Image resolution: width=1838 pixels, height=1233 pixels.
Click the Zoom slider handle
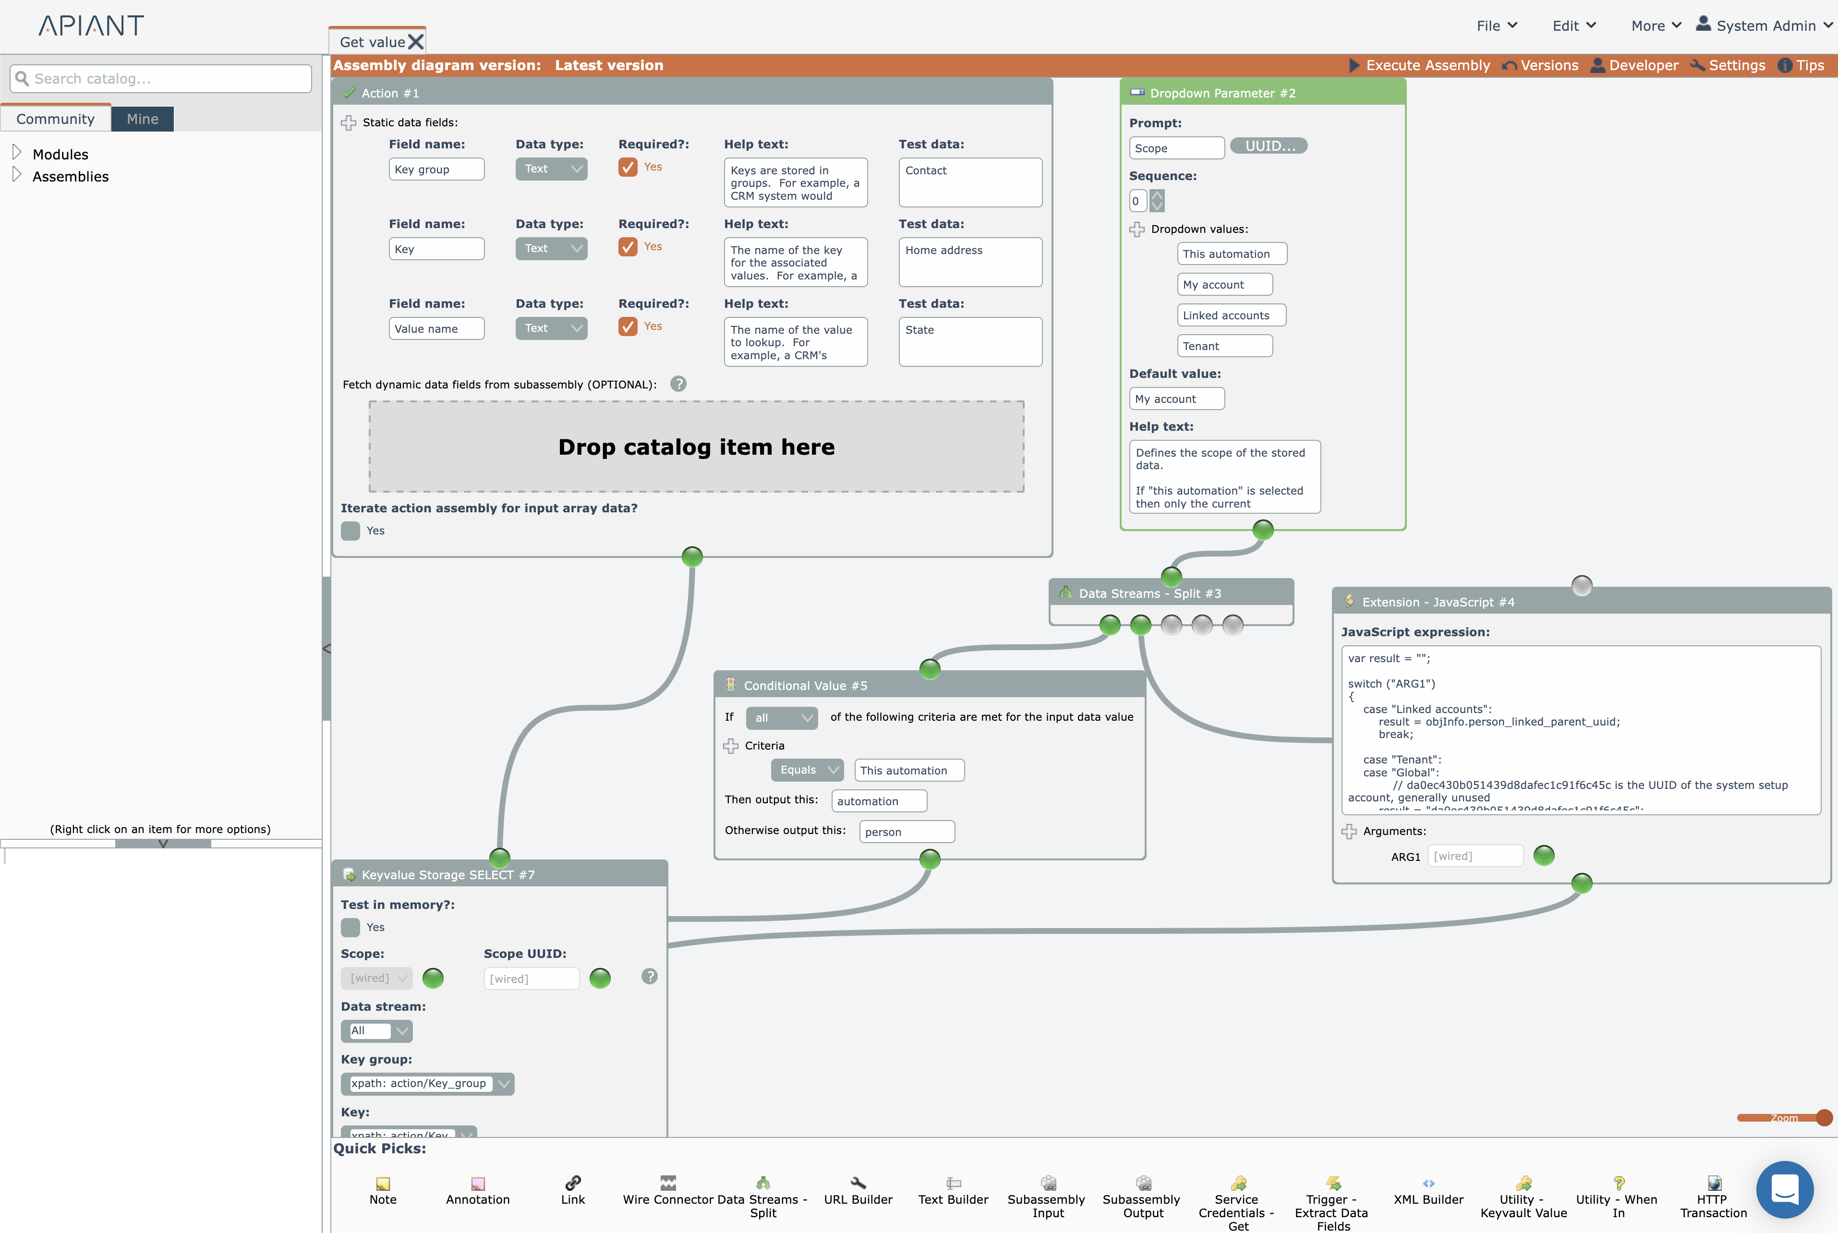click(1824, 1117)
